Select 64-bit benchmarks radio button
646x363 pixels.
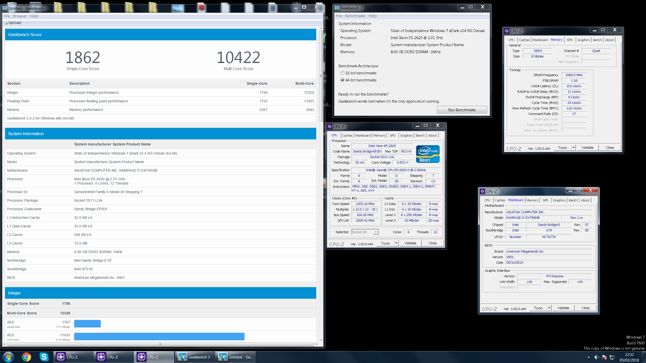pyautogui.click(x=342, y=80)
